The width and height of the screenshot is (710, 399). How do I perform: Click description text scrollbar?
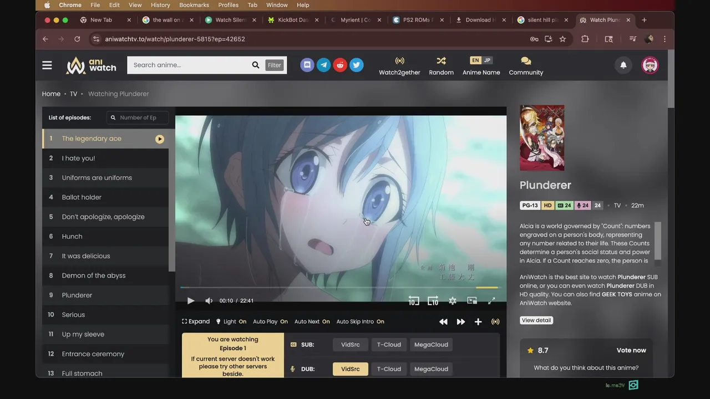pyautogui.click(x=658, y=241)
